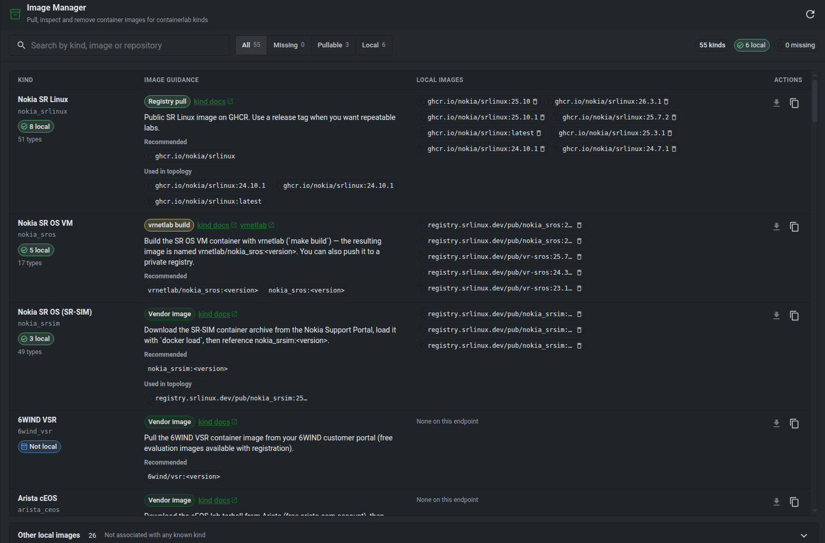This screenshot has height=543, width=825.
Task: Expand the Other local images section
Action: click(804, 535)
